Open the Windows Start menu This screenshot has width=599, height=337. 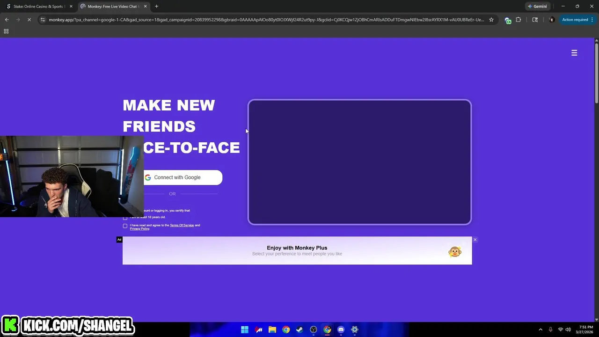245,330
